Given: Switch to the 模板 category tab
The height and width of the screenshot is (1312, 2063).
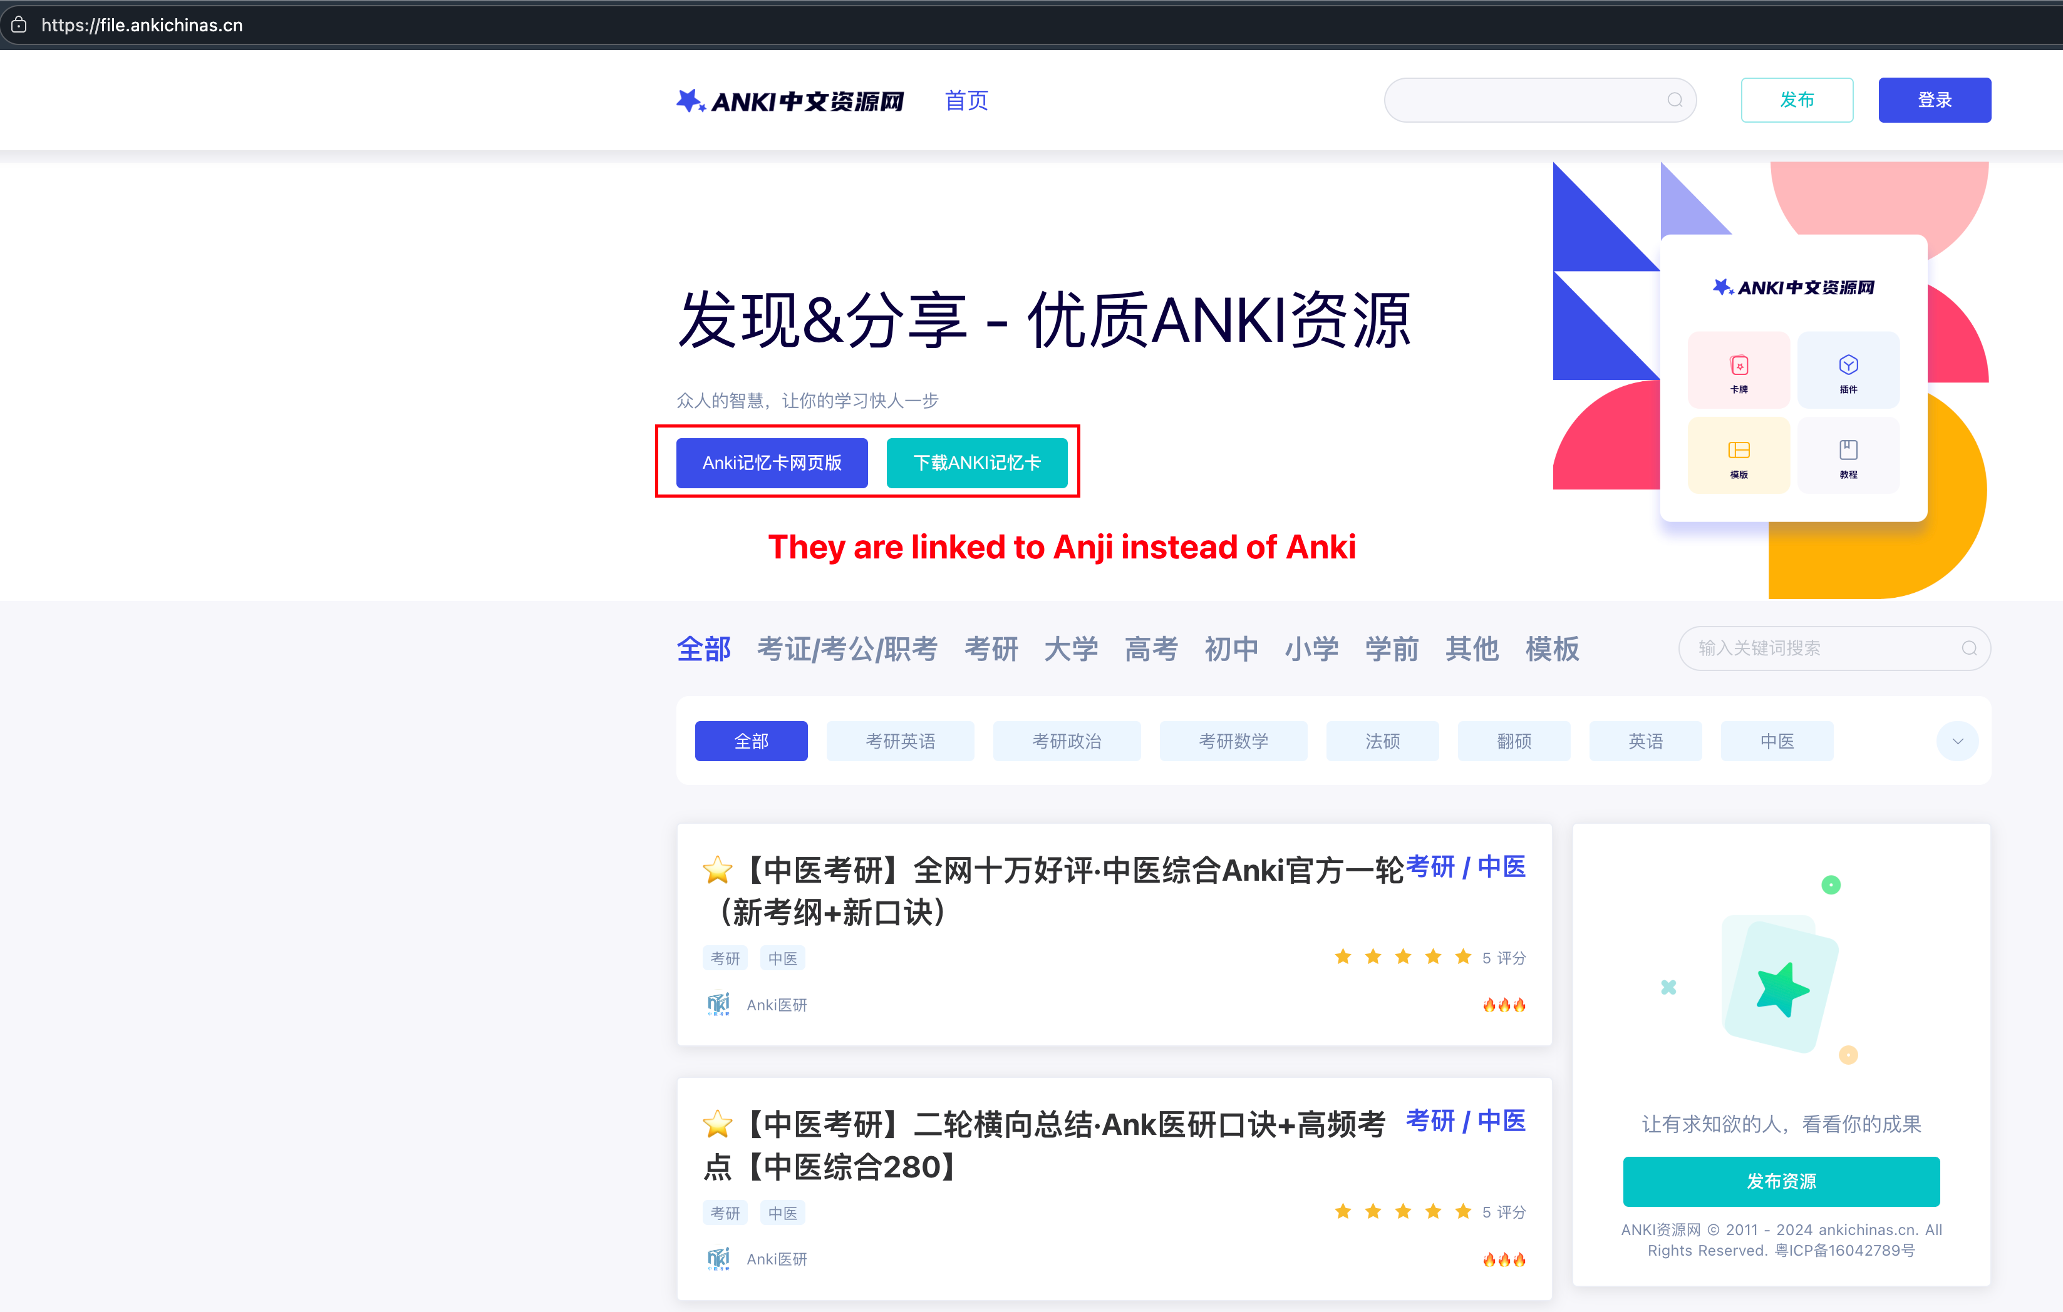Looking at the screenshot, I should coord(1551,649).
